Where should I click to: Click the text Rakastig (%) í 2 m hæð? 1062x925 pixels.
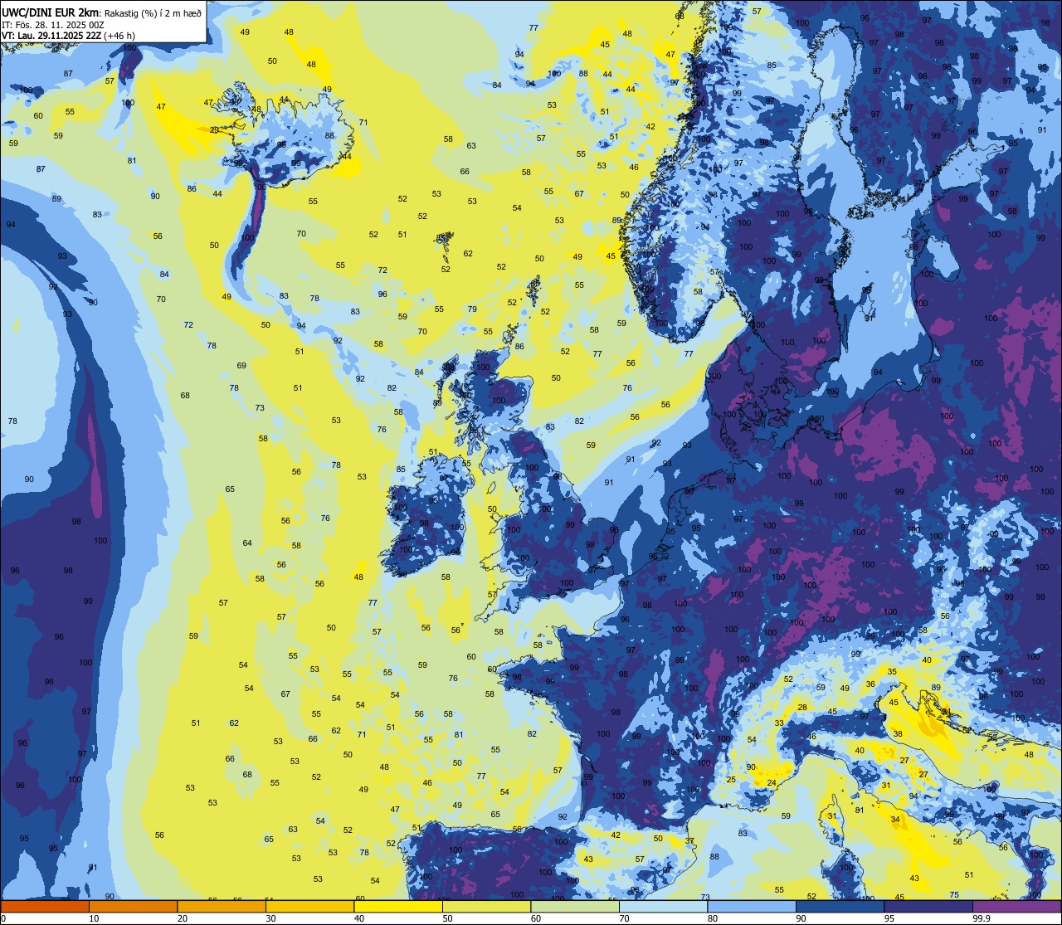tap(153, 13)
